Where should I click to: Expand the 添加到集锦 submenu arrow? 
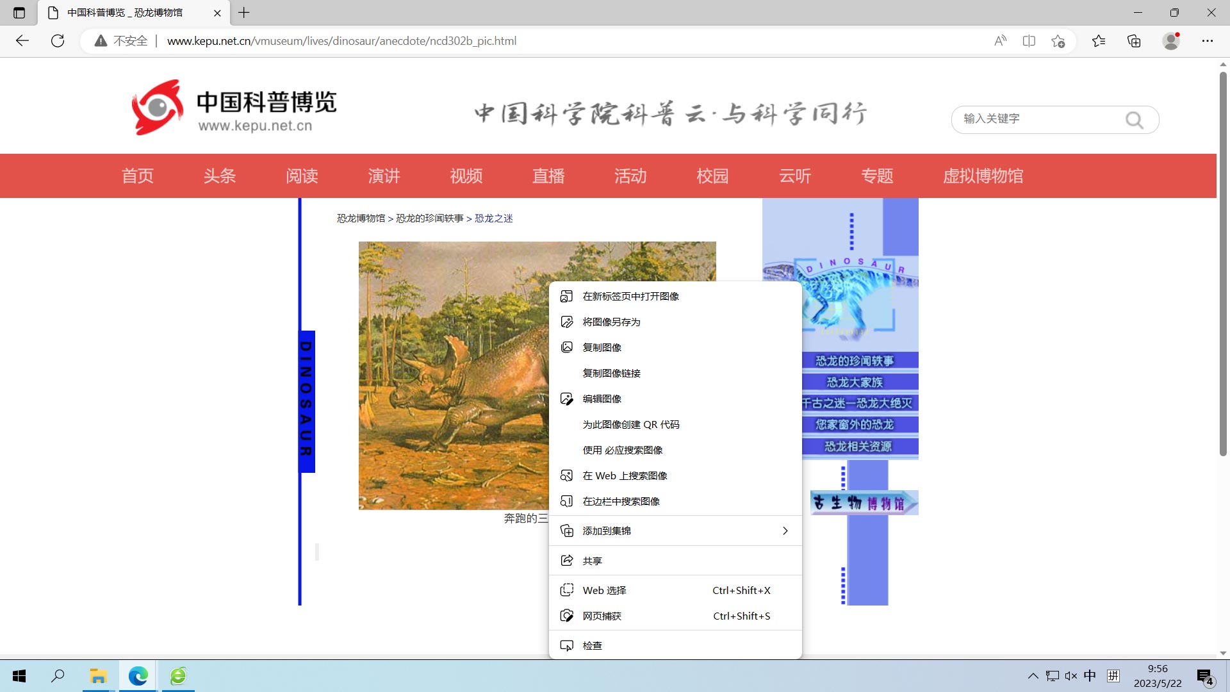[785, 531]
